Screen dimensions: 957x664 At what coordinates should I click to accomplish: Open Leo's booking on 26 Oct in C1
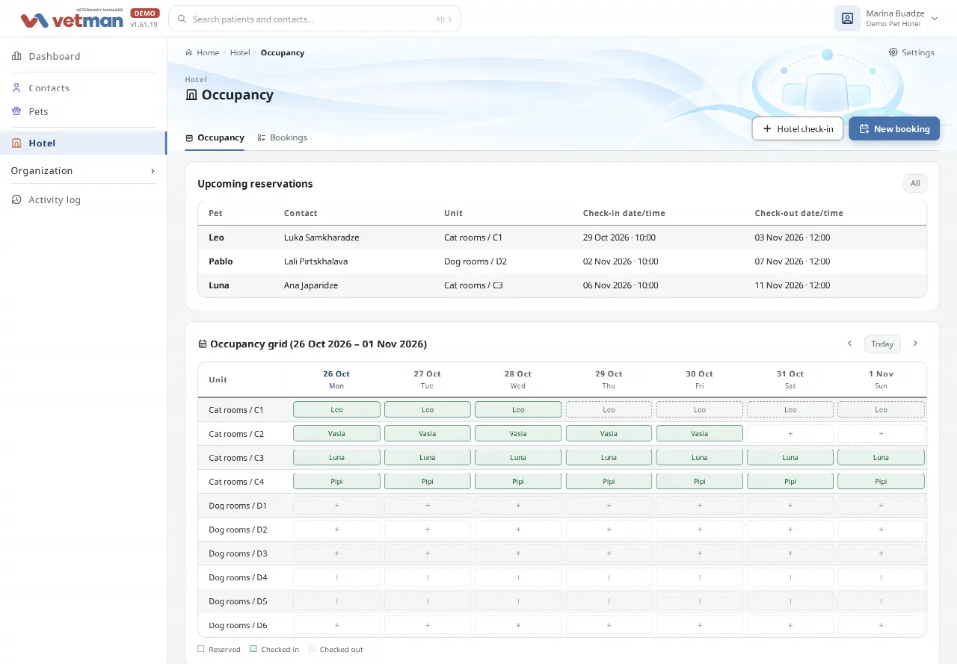(336, 409)
